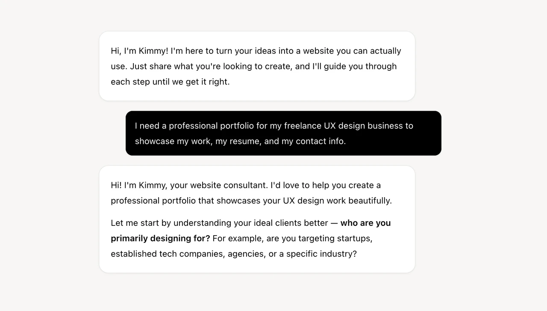This screenshot has height=311, width=547.
Task: Click the line "each step until we get it right"
Action: click(x=170, y=82)
